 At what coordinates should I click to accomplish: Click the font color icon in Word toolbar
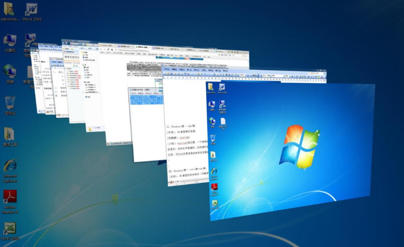coord(322,77)
